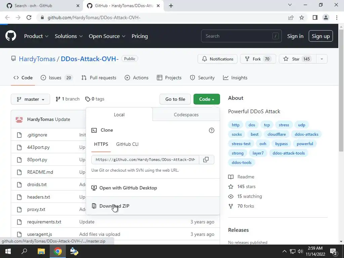Click the browser back arrow

(x=7, y=17)
